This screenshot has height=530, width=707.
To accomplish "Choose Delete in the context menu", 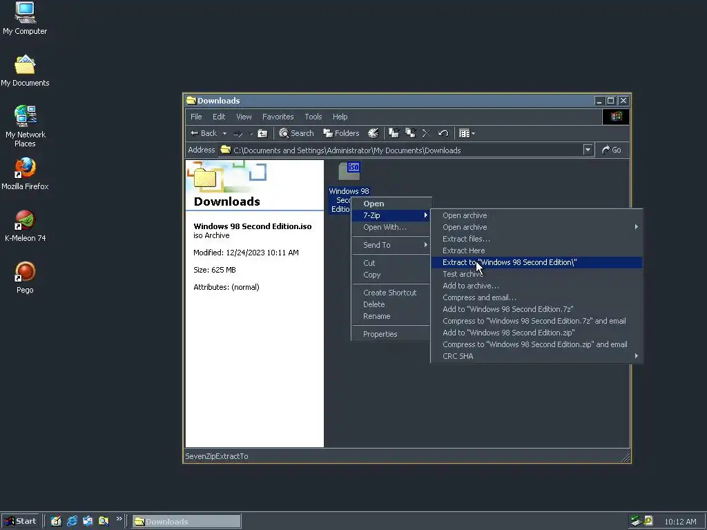I will [391, 304].
